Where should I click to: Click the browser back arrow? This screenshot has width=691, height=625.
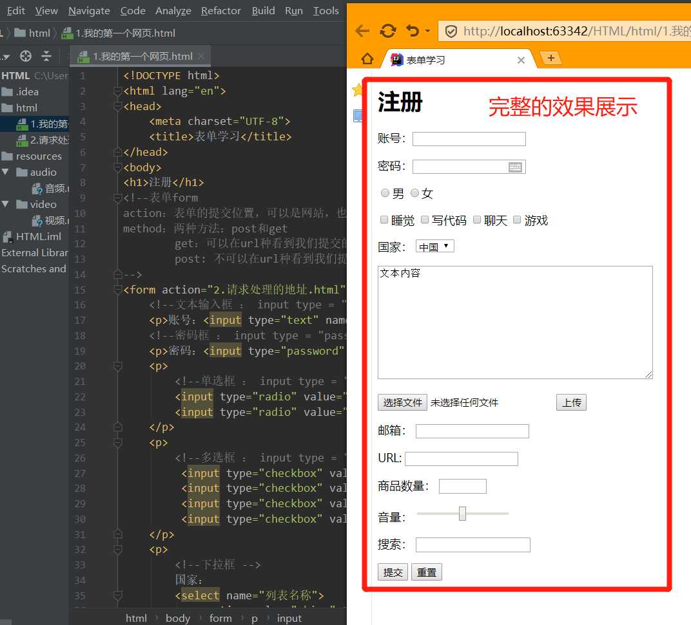coord(362,31)
